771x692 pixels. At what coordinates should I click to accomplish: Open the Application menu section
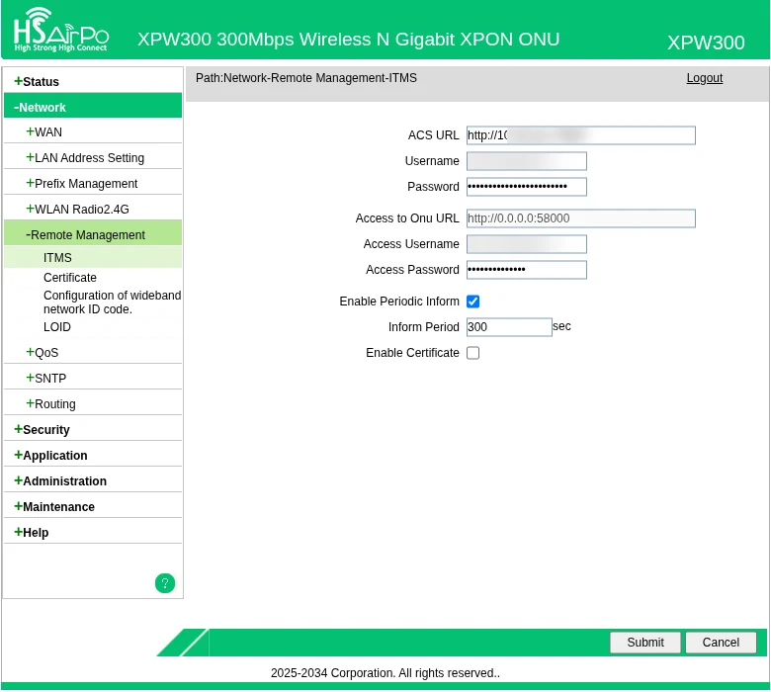click(x=50, y=456)
